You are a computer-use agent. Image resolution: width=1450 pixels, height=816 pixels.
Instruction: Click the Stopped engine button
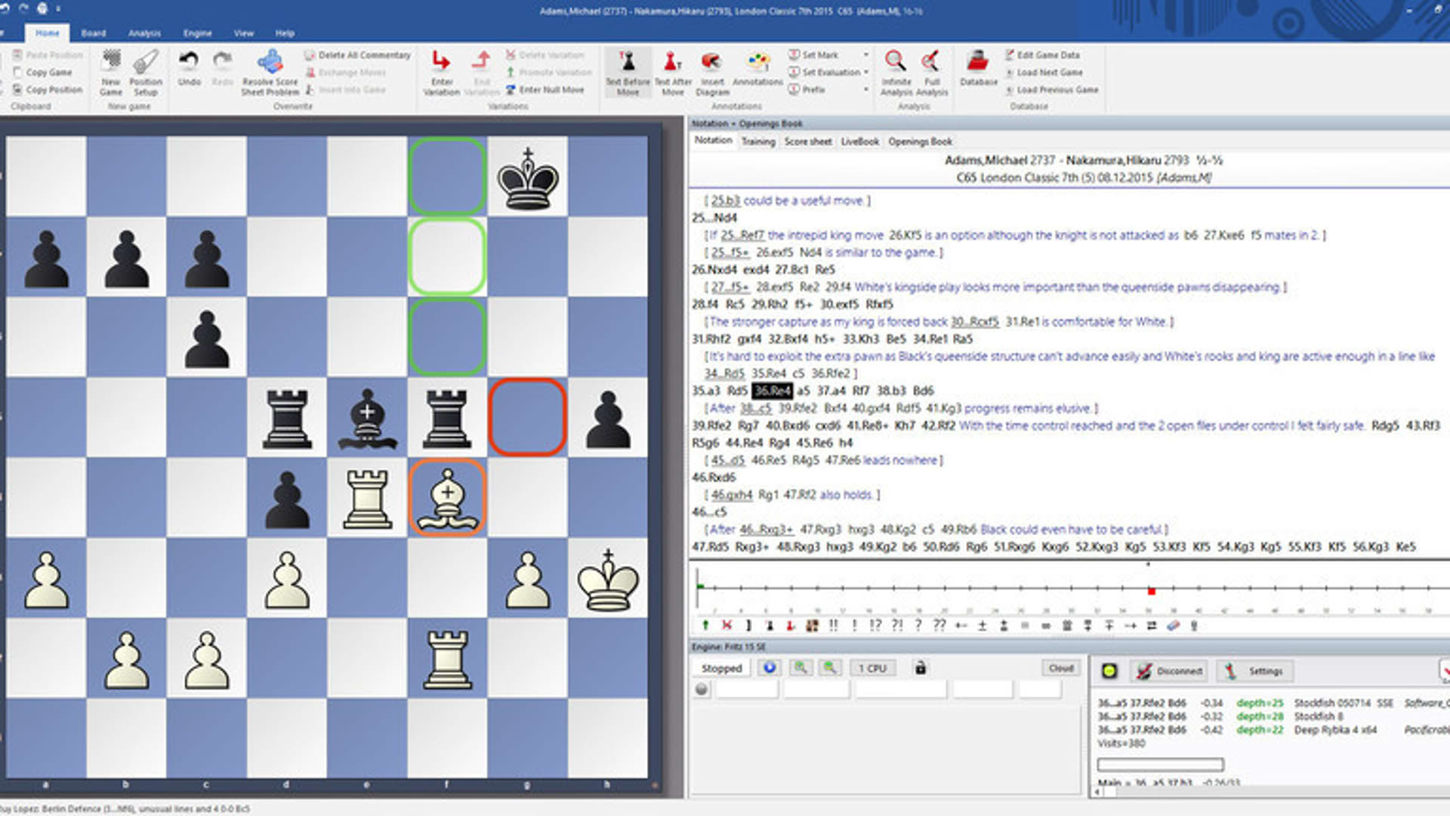721,668
